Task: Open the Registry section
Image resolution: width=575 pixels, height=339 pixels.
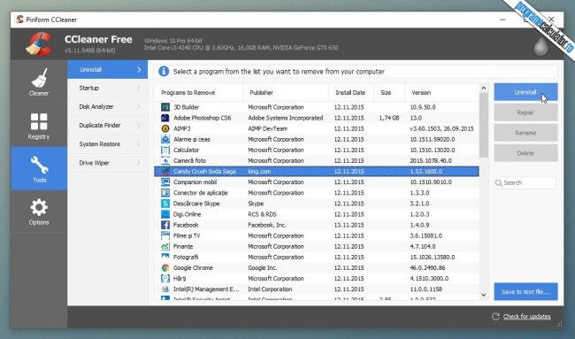Action: (x=39, y=126)
